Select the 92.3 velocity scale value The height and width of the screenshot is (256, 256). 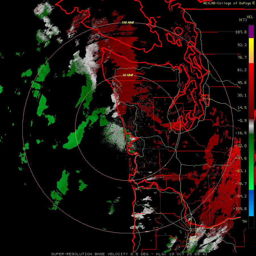pyautogui.click(x=242, y=45)
